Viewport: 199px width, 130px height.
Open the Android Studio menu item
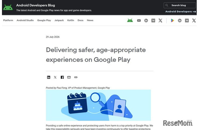coord(25,20)
